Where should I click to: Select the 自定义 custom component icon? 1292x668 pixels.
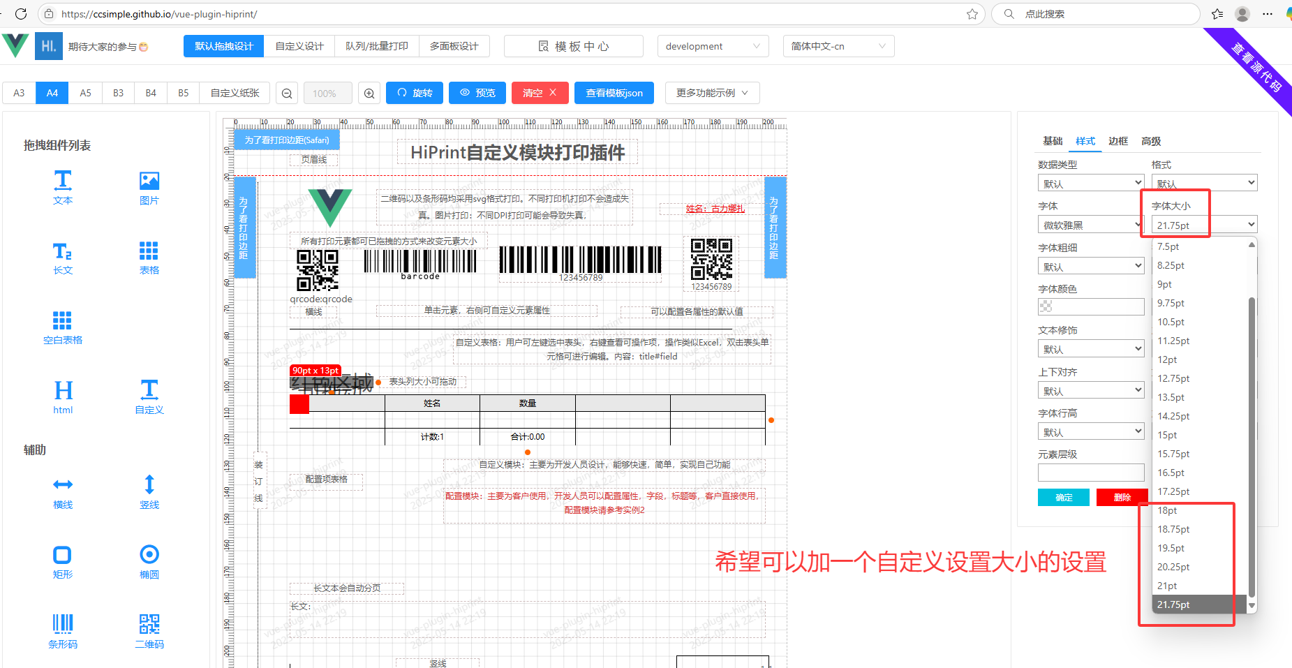(149, 390)
